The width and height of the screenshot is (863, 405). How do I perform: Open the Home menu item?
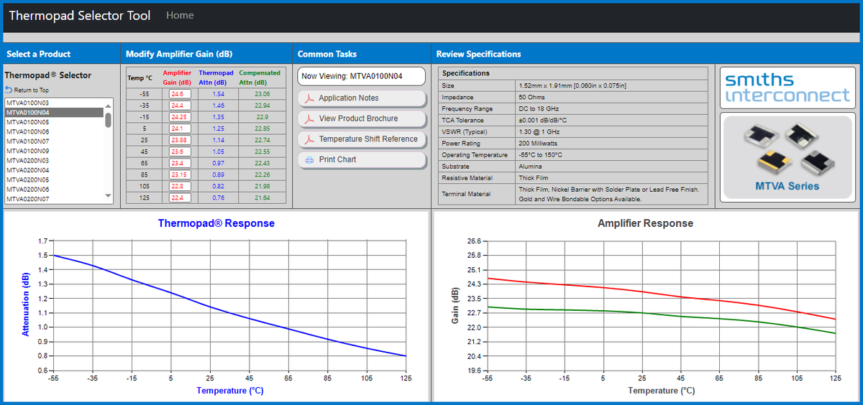(x=180, y=15)
